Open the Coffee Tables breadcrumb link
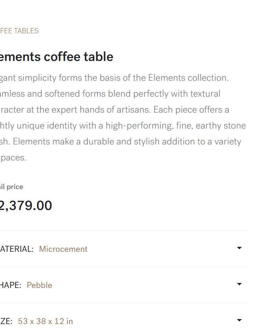Screen dimensions: 278x335 pos(19,31)
